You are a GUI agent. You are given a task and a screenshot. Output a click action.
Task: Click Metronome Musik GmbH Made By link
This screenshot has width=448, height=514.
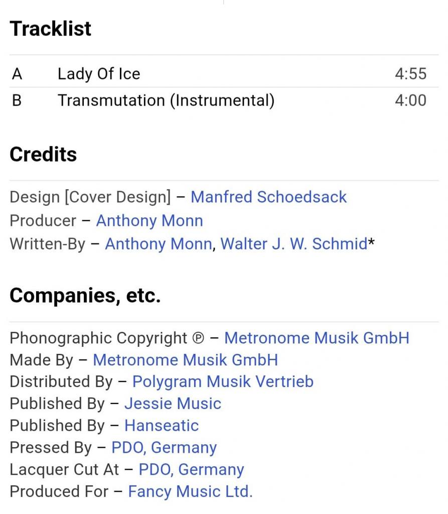tap(185, 360)
